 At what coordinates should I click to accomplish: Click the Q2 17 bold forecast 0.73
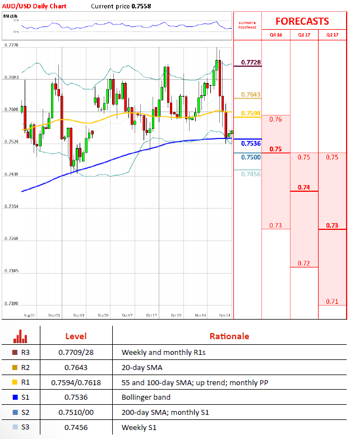tap(332, 225)
